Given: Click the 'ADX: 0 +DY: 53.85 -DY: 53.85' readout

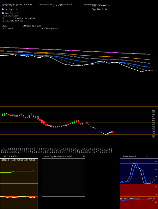Looking at the screenshot, I should [x=18, y=160].
